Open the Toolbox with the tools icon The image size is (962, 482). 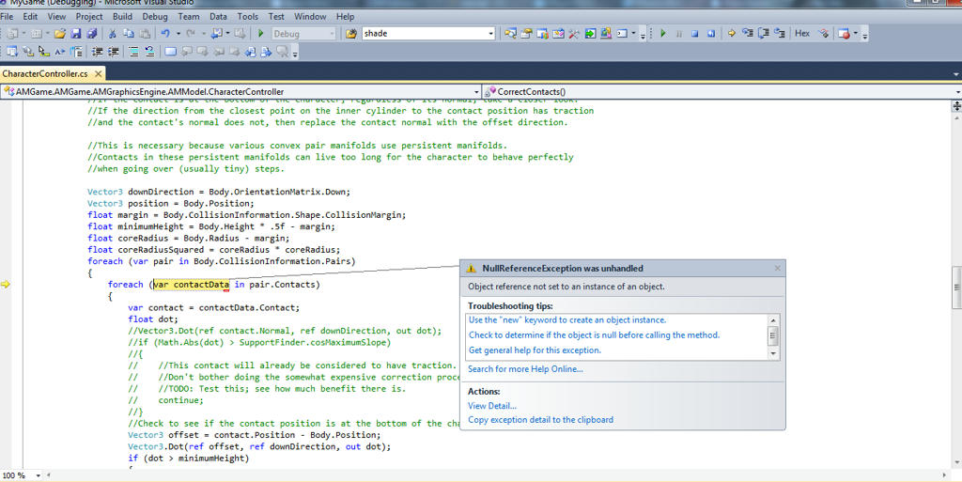click(574, 34)
